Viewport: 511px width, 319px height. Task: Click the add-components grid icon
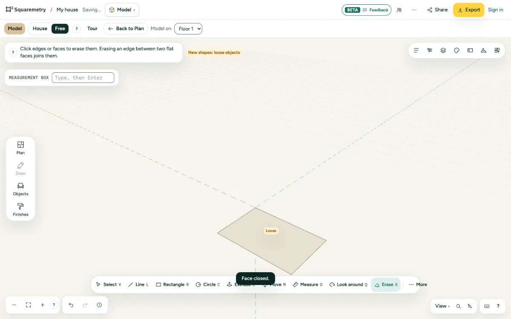pyautogui.click(x=497, y=50)
